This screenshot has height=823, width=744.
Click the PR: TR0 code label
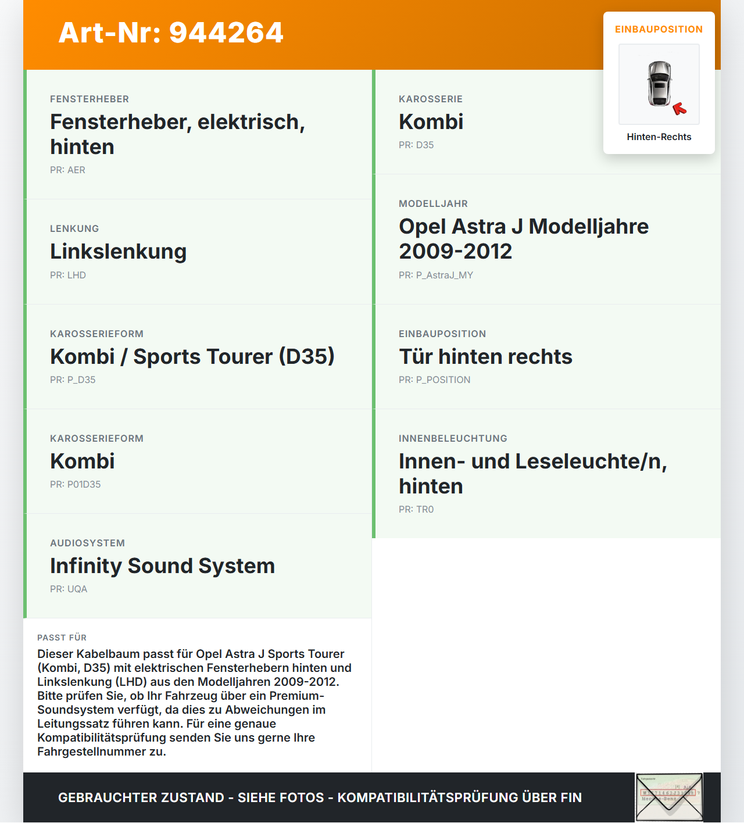(416, 509)
